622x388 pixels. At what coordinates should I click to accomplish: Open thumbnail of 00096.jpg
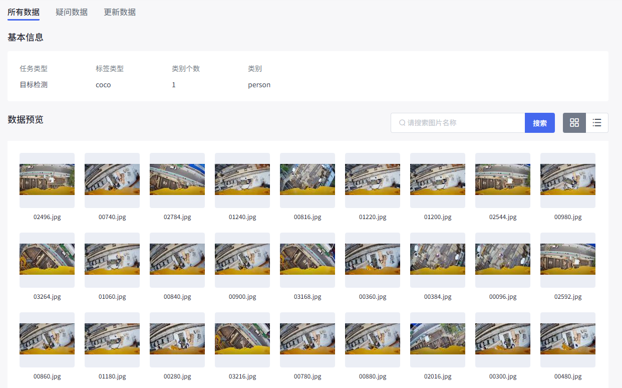503,260
